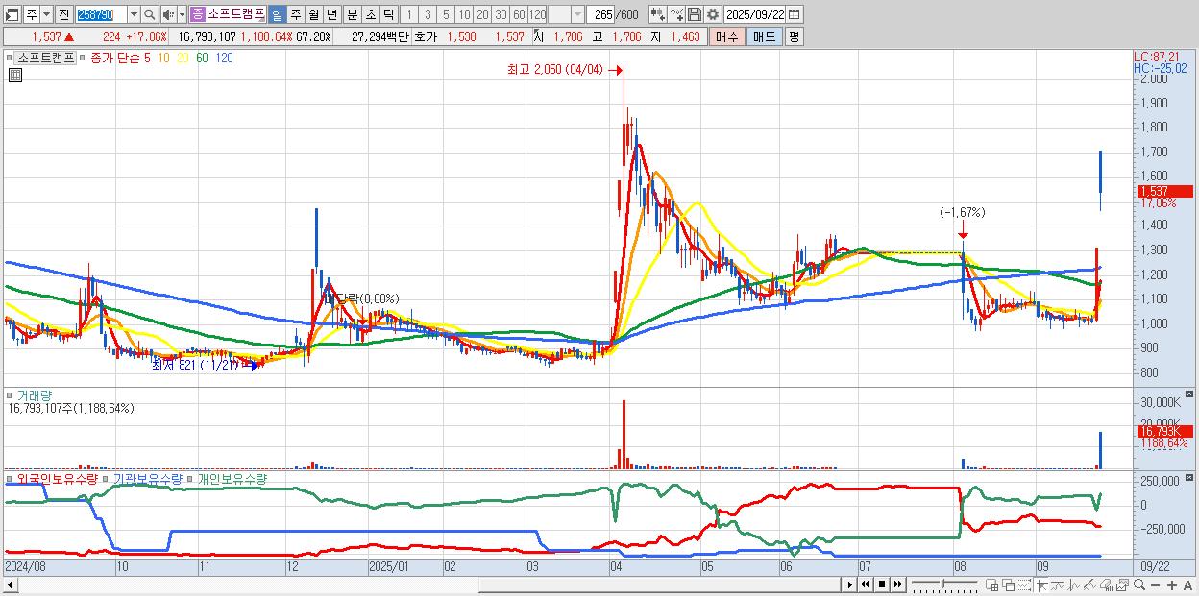
Task: Click the trend line drawing icon in bottom toolbar
Action: pos(1089,584)
